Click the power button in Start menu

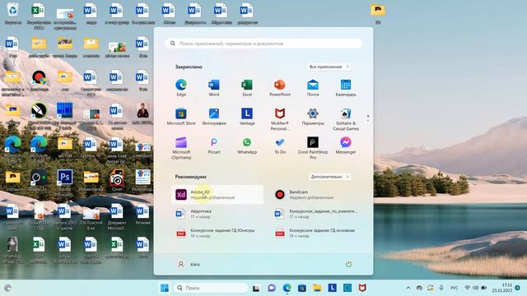coord(348,265)
